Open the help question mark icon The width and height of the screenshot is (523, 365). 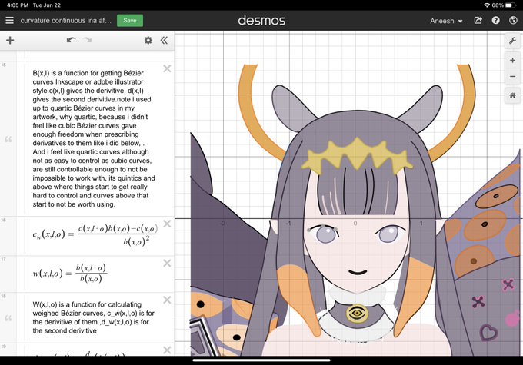495,20
